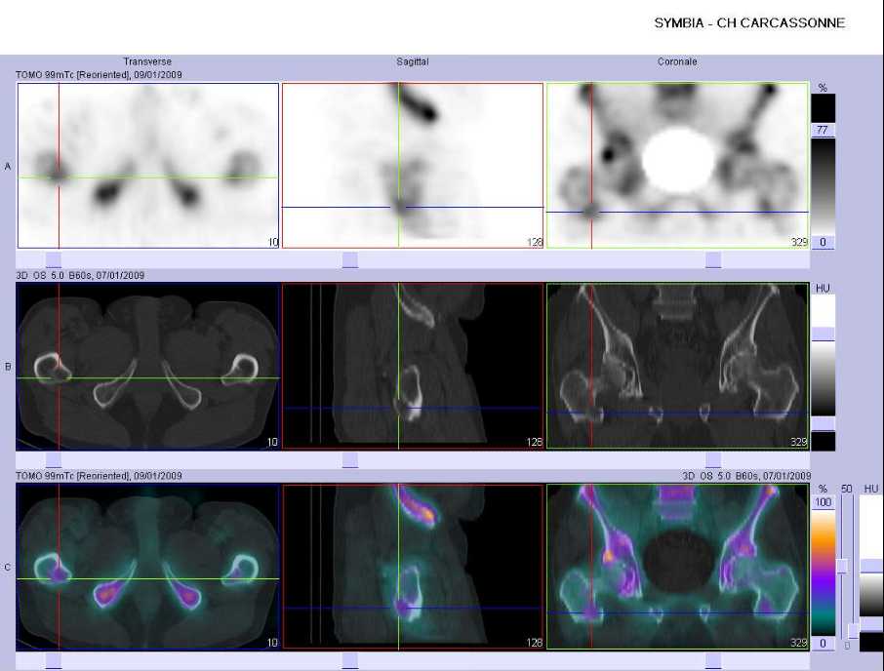Click the row letter B label
This screenshot has height=671, width=884.
(x=8, y=367)
